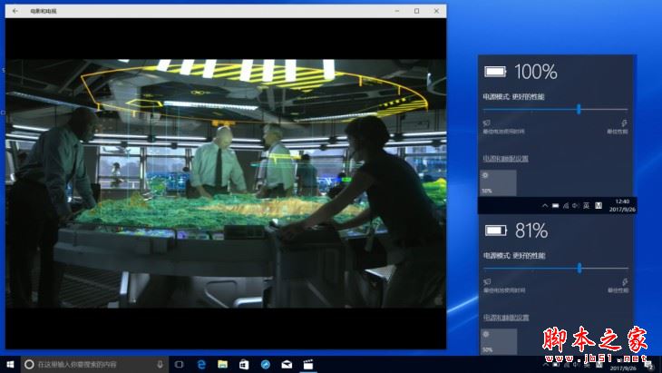Click the movie video frame to show controls
Viewport: 662px width, 373px height.
226,183
